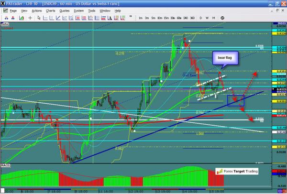Click the clock icon after timeframes
The image size is (287, 194).
[x=222, y=18]
